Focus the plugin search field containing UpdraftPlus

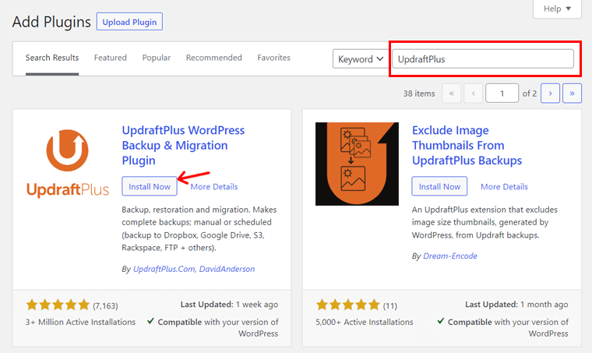(483, 59)
